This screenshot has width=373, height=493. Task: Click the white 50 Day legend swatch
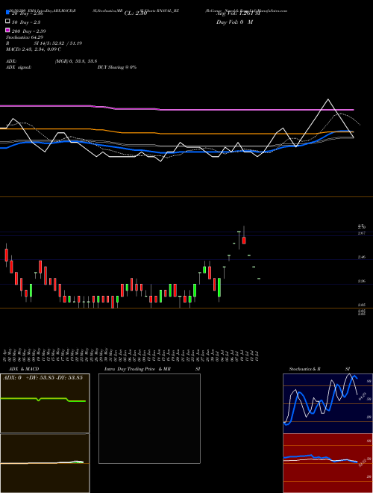(x=7, y=22)
